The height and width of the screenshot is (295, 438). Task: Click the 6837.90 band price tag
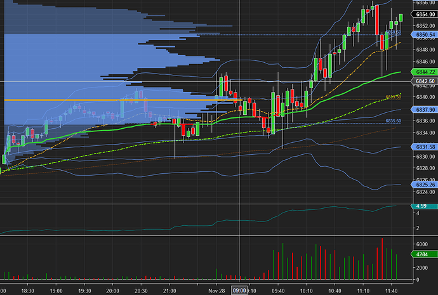click(422, 110)
